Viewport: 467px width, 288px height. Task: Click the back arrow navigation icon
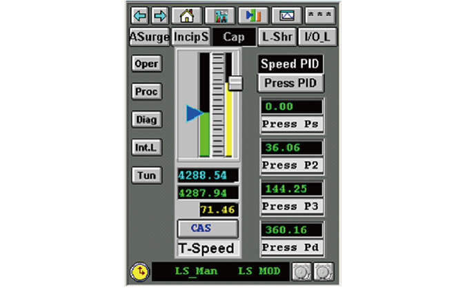[139, 15]
